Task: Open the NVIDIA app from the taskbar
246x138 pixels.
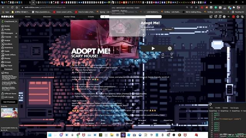Action: [x=100, y=135]
